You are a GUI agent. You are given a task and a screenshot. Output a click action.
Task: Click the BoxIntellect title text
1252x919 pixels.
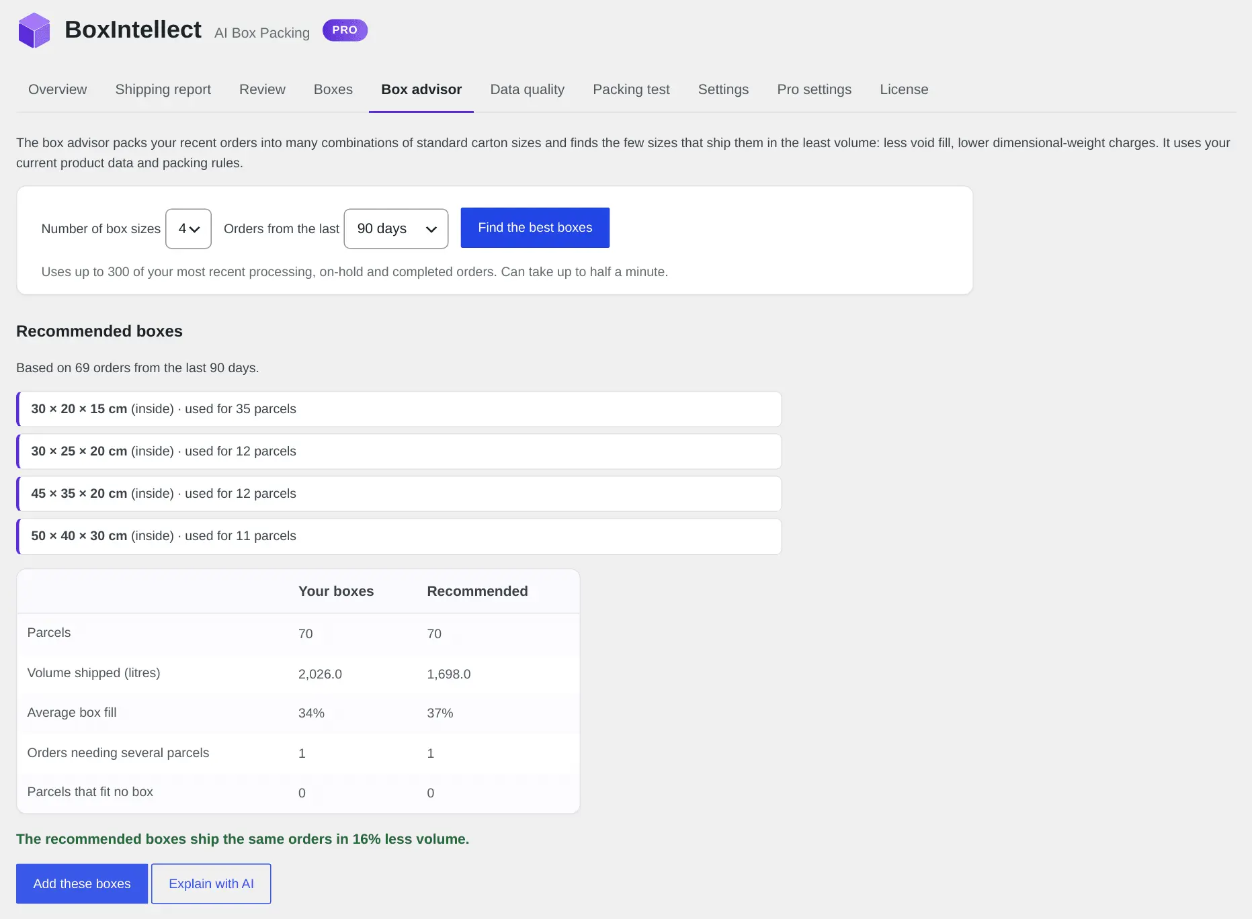pos(133,30)
